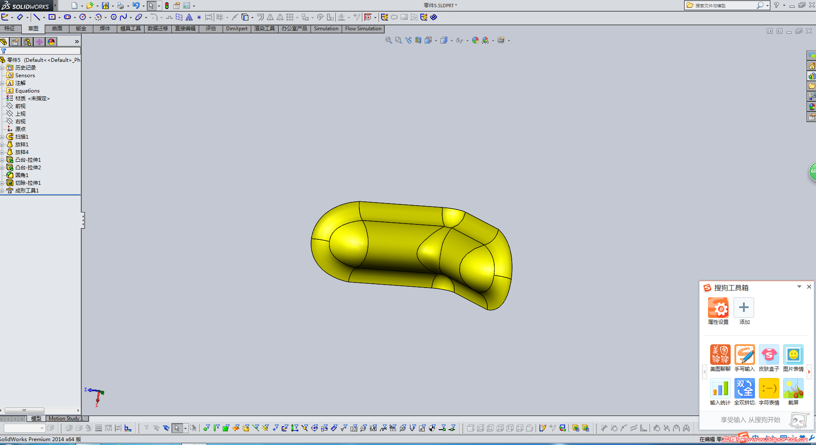
Task: Show more manager tabs with the chevron
Action: (x=77, y=41)
